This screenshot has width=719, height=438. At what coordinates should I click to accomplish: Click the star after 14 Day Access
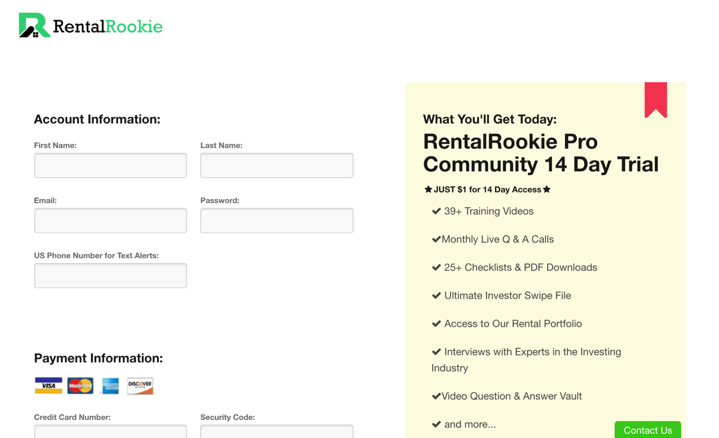(x=546, y=189)
